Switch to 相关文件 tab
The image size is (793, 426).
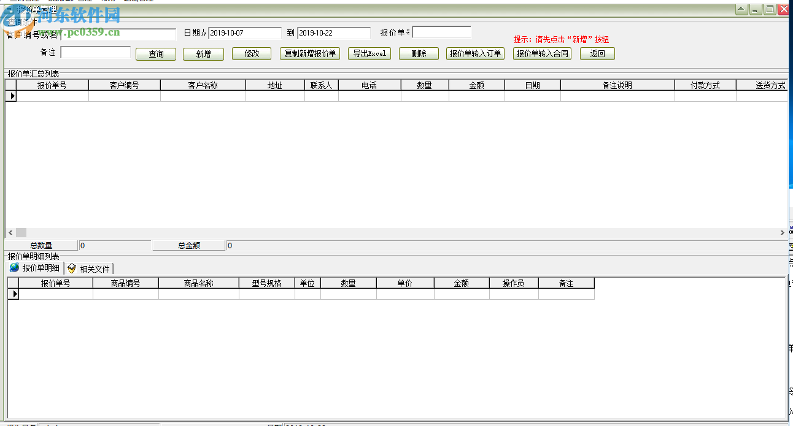pyautogui.click(x=89, y=268)
